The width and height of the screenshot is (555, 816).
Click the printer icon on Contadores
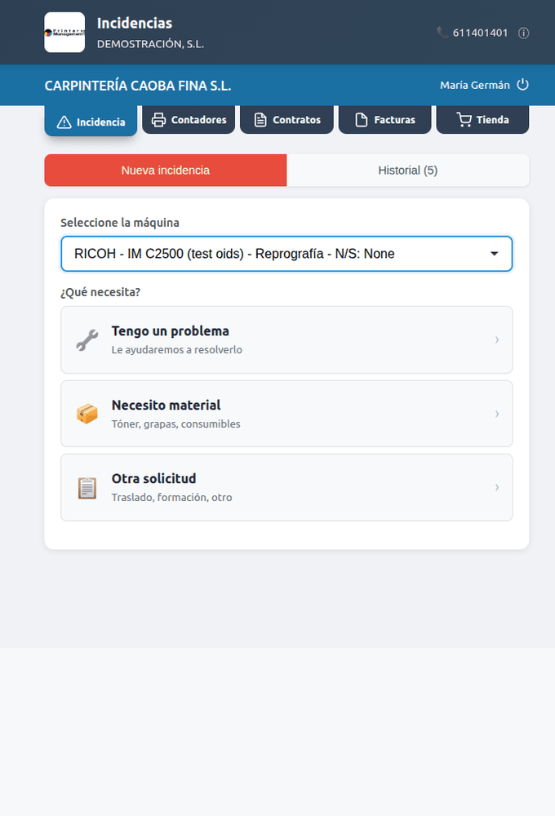click(159, 120)
